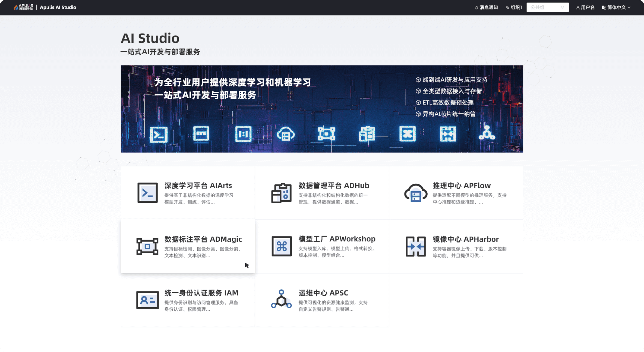Click banner text 全类型数据接入与存储
The width and height of the screenshot is (644, 352).
coord(452,91)
